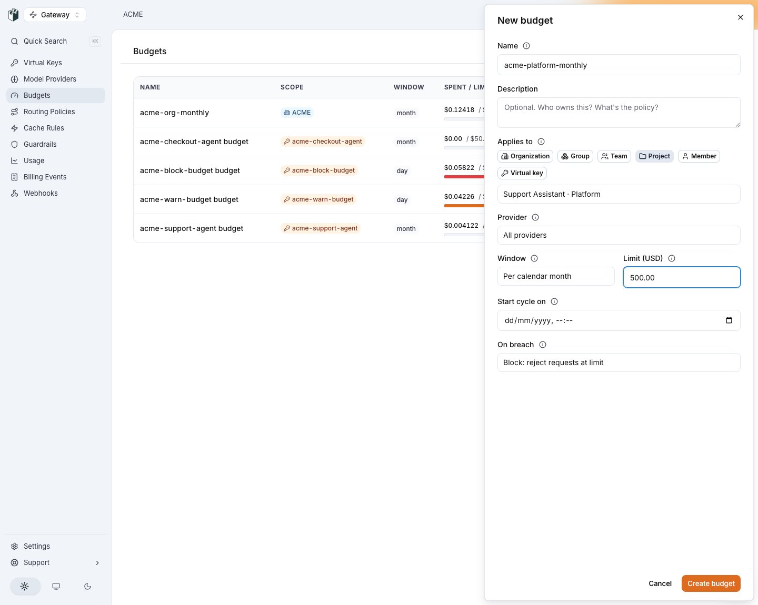Click the ACME breadcrumb
758x605 pixels.
click(x=133, y=14)
